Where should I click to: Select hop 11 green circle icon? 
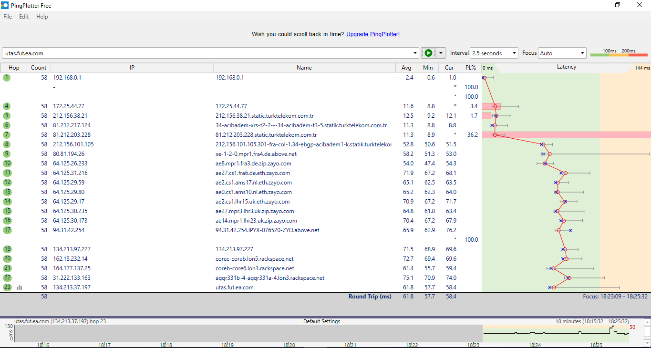pyautogui.click(x=7, y=173)
